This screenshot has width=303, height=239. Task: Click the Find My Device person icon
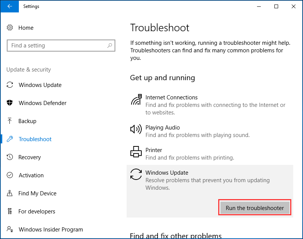click(x=9, y=193)
